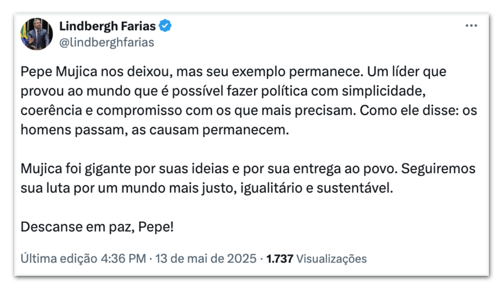Image resolution: width=504 pixels, height=291 pixels.
Task: Open the @lindberghfarias handle link
Action: click(x=106, y=42)
